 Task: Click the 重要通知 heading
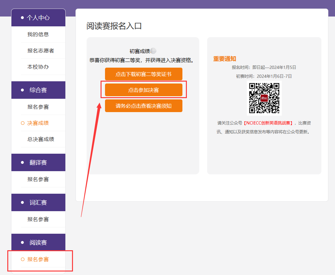tap(225, 59)
